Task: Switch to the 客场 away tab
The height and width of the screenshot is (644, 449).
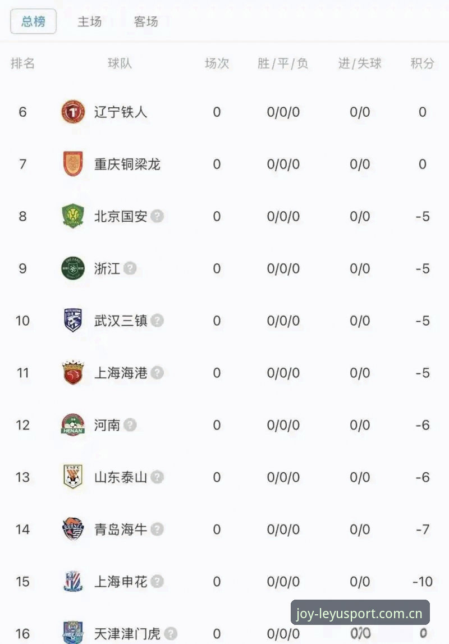Action: (146, 21)
